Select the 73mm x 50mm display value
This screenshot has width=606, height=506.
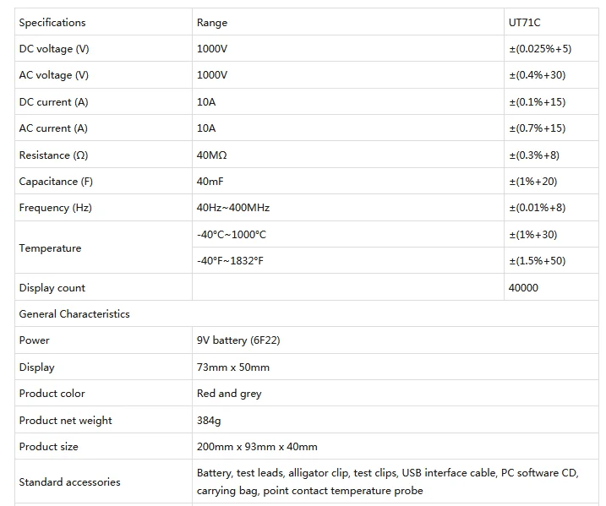click(x=233, y=367)
